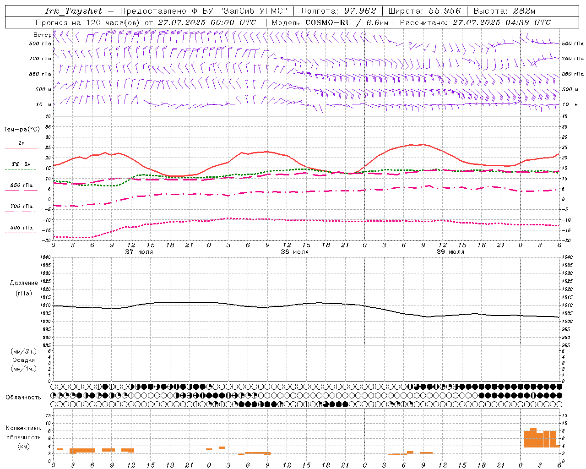
Task: Click the 10 м wind level label on left
Action: point(44,105)
